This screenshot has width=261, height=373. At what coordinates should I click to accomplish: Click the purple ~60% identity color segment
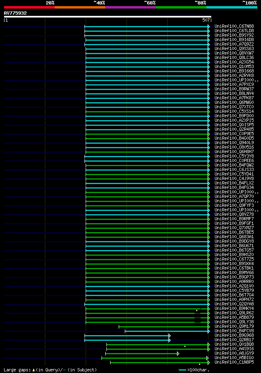click(x=130, y=7)
